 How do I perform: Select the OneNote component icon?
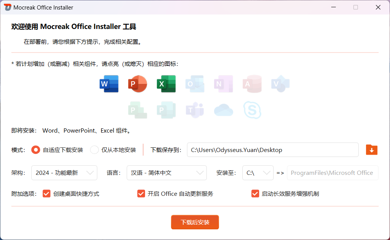pos(223,84)
